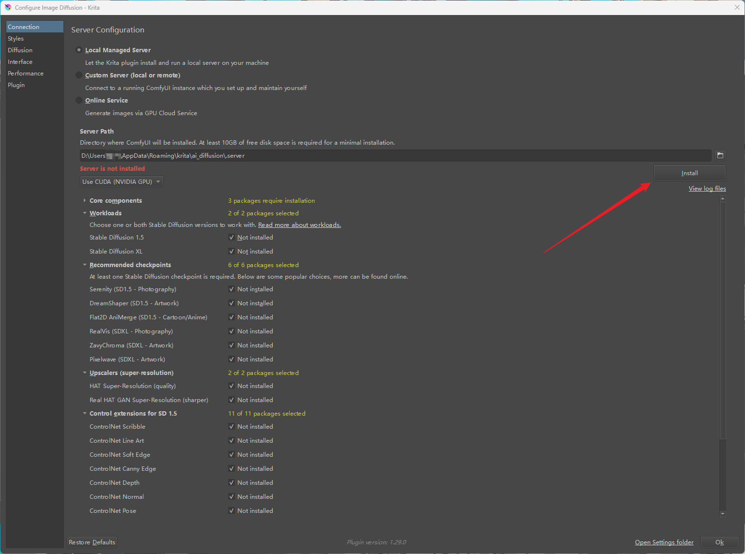Image resolution: width=745 pixels, height=554 pixels.
Task: Uncheck Real HAT GAN Super-Resolution upscaler
Action: pos(232,400)
